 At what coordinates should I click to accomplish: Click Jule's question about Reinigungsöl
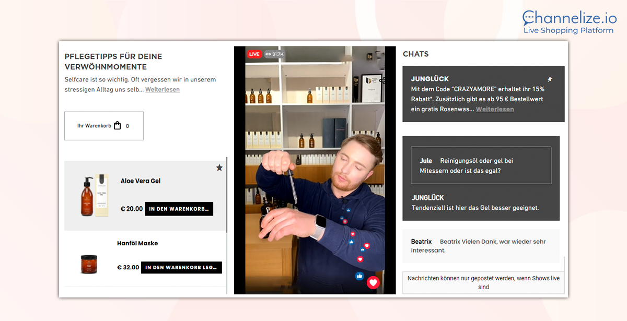[x=481, y=165]
